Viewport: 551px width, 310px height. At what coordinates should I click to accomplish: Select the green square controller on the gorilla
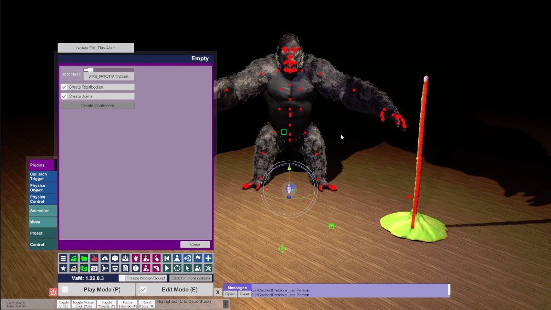coord(284,132)
